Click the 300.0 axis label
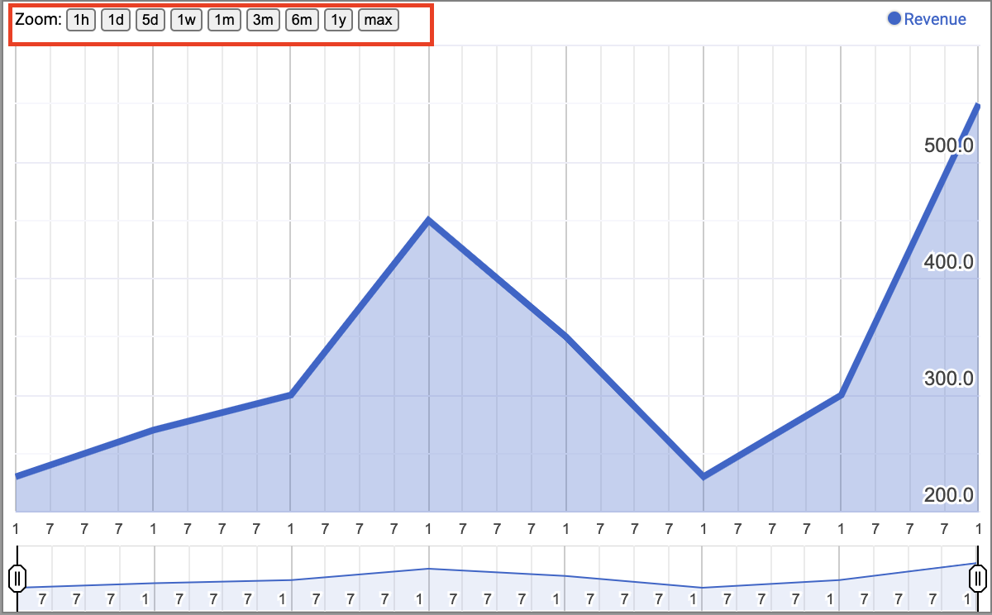The image size is (992, 615). (949, 379)
